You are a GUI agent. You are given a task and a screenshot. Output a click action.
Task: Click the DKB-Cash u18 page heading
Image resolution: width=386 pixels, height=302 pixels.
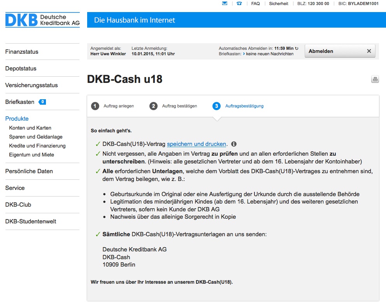click(125, 79)
